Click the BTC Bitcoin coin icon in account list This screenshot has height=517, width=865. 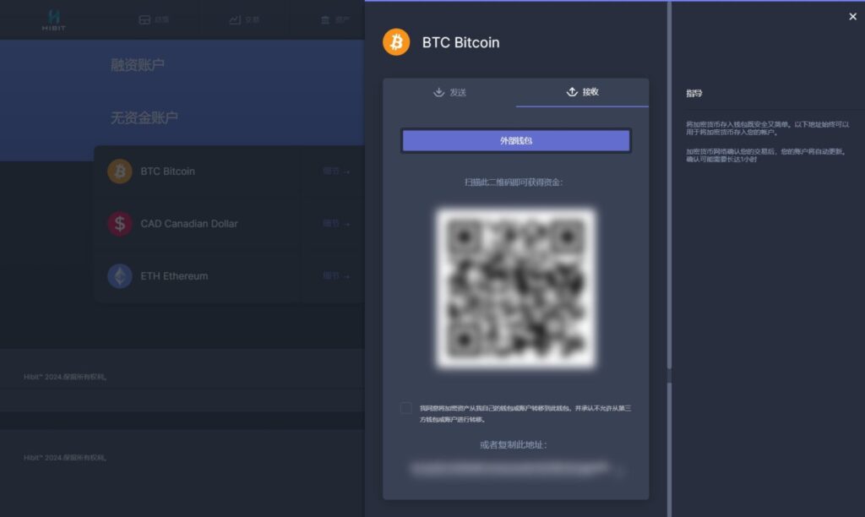pos(120,171)
